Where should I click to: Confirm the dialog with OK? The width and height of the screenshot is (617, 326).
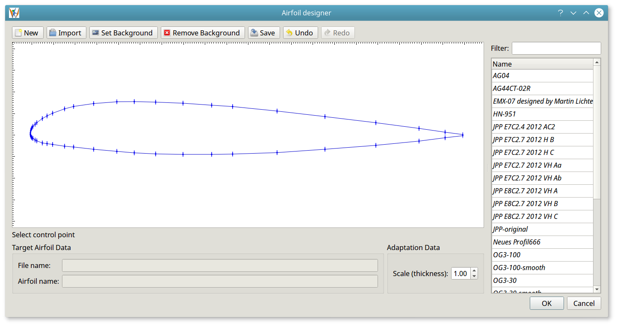point(546,303)
